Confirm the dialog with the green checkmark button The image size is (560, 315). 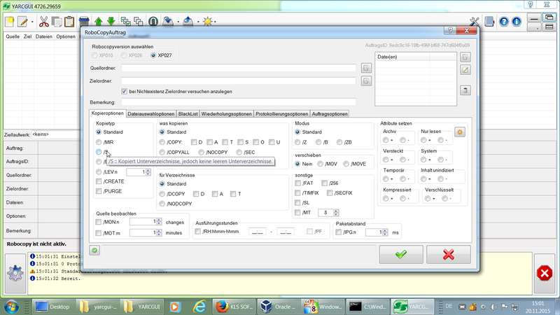[400, 255]
